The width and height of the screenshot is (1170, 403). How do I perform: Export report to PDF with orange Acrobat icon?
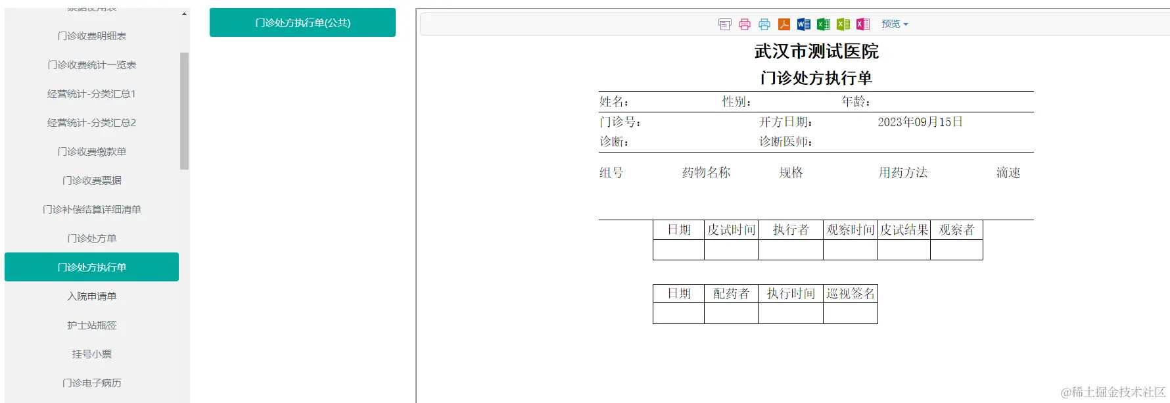coord(784,24)
